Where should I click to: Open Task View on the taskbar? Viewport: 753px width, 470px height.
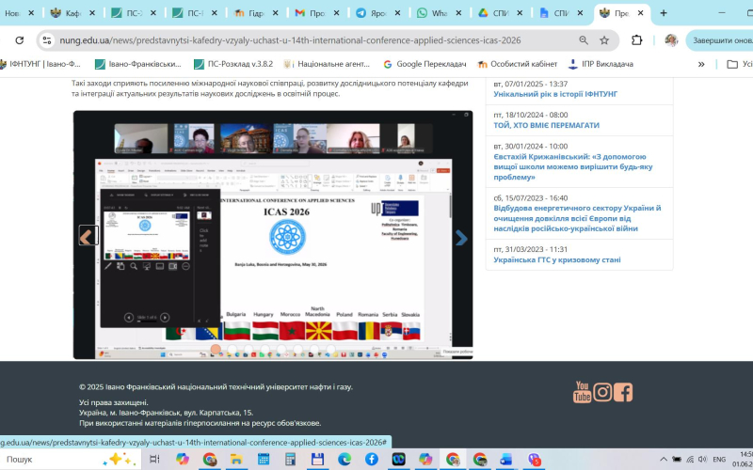[154, 459]
